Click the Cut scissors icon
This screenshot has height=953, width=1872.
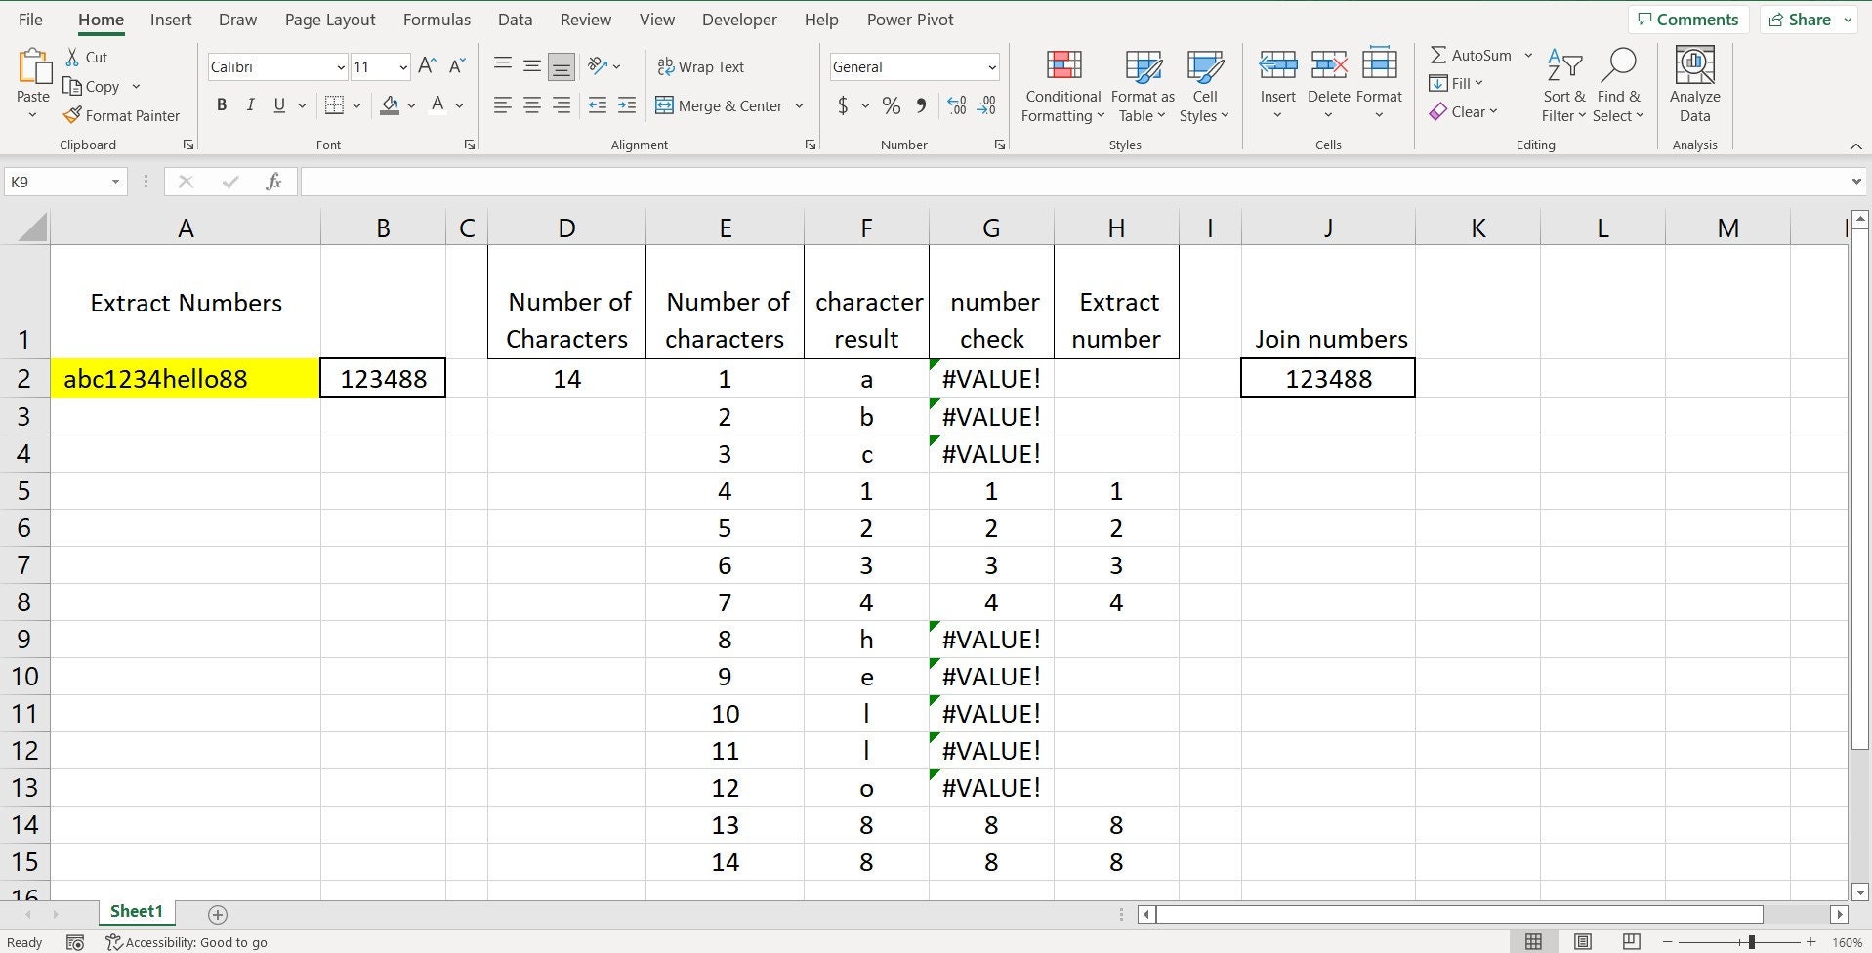pyautogui.click(x=72, y=57)
